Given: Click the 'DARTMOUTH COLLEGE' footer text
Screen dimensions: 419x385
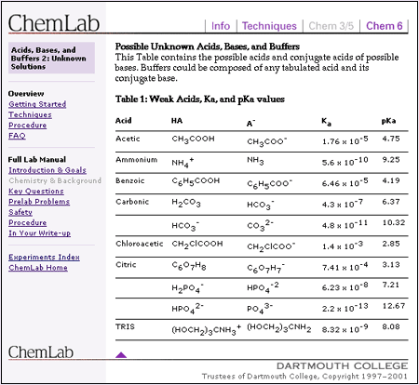Looking at the screenshot, I should pyautogui.click(x=342, y=366).
